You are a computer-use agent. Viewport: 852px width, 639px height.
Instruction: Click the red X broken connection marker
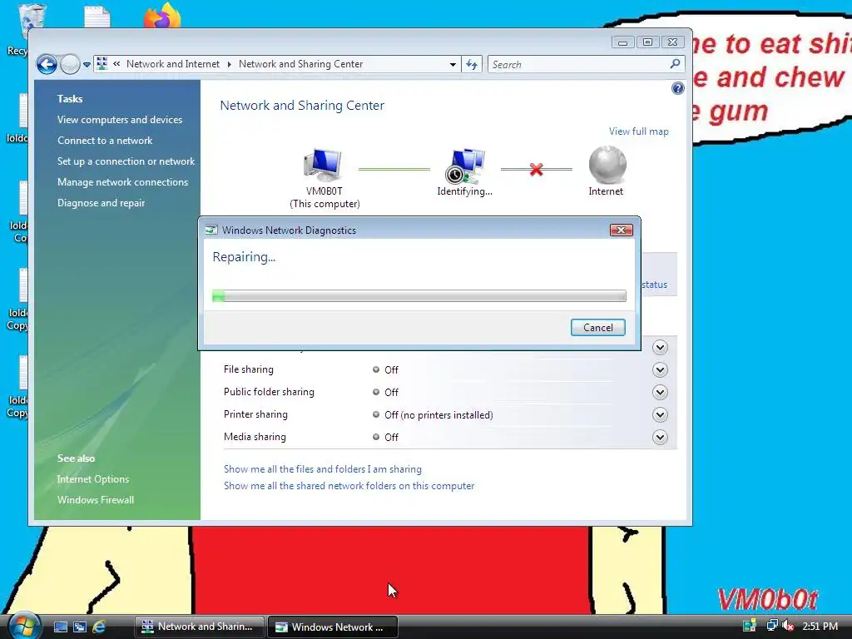coord(537,170)
